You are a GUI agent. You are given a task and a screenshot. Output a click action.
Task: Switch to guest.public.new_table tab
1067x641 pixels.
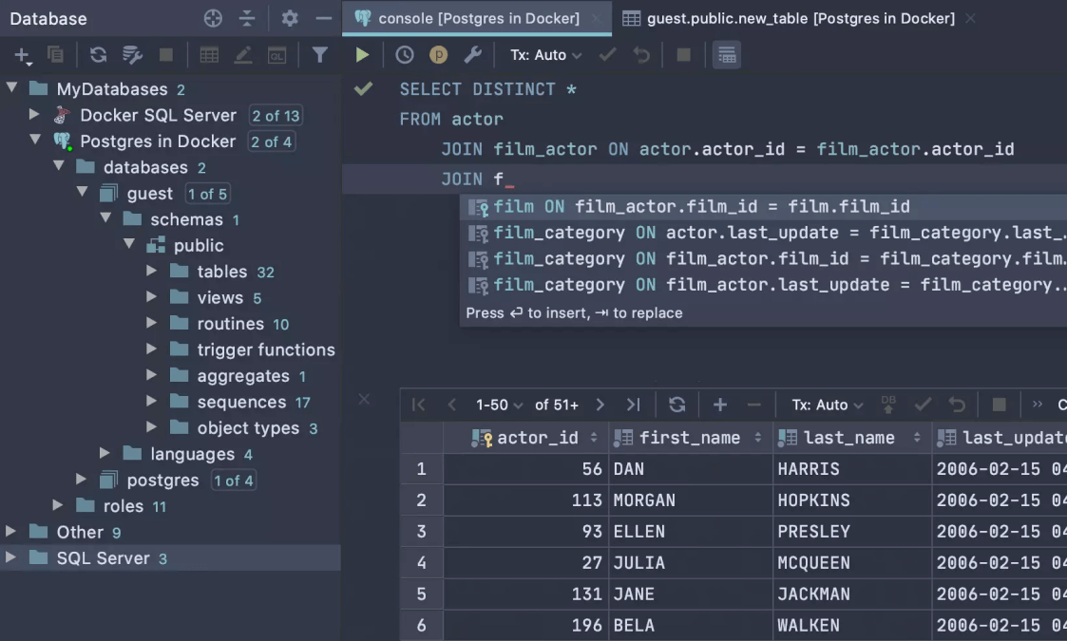[x=800, y=18]
